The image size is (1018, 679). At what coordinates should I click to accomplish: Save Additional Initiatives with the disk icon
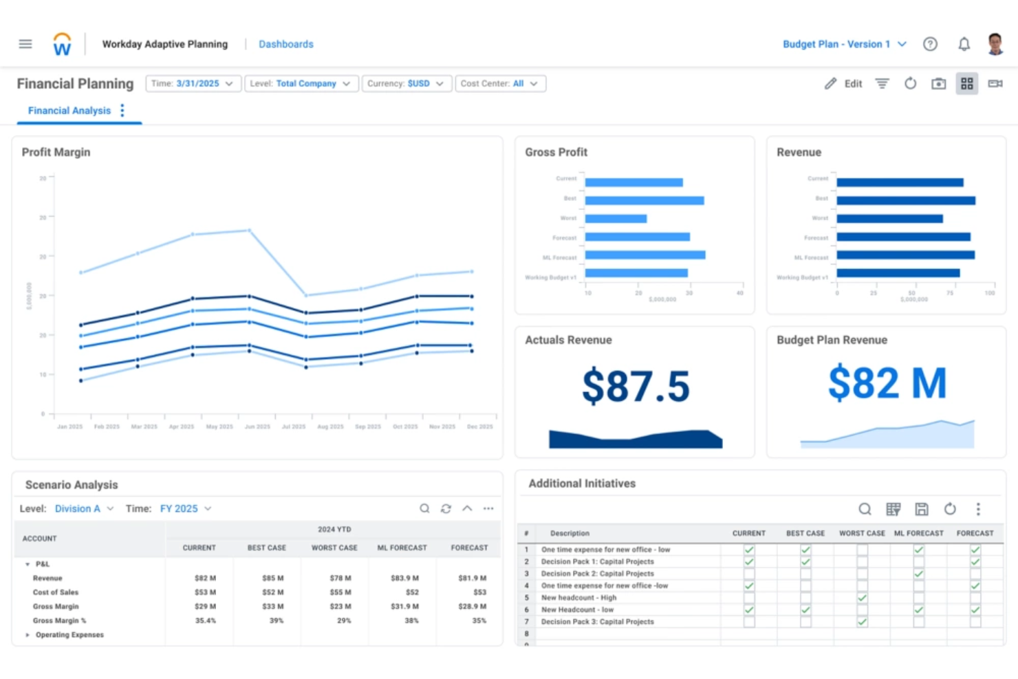pos(922,509)
